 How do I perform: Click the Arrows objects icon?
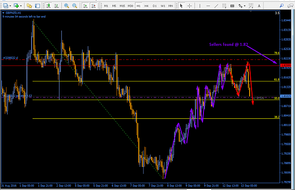(x=240, y=6)
